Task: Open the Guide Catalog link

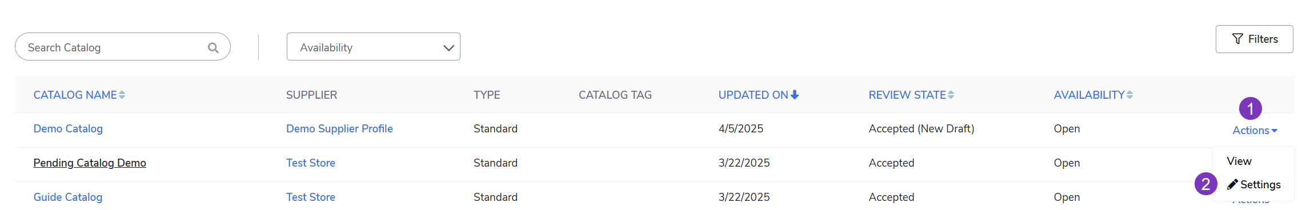Action: tap(68, 197)
